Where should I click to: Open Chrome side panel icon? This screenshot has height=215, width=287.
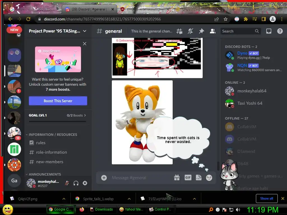263,19
